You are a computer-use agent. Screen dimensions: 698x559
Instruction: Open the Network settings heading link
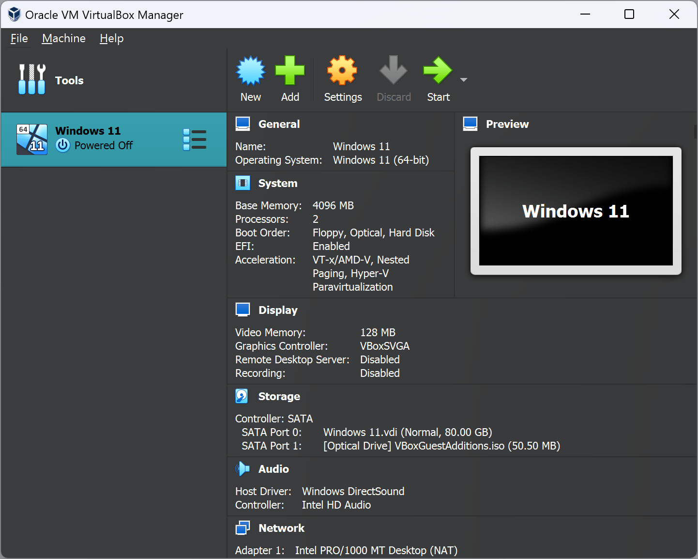282,528
